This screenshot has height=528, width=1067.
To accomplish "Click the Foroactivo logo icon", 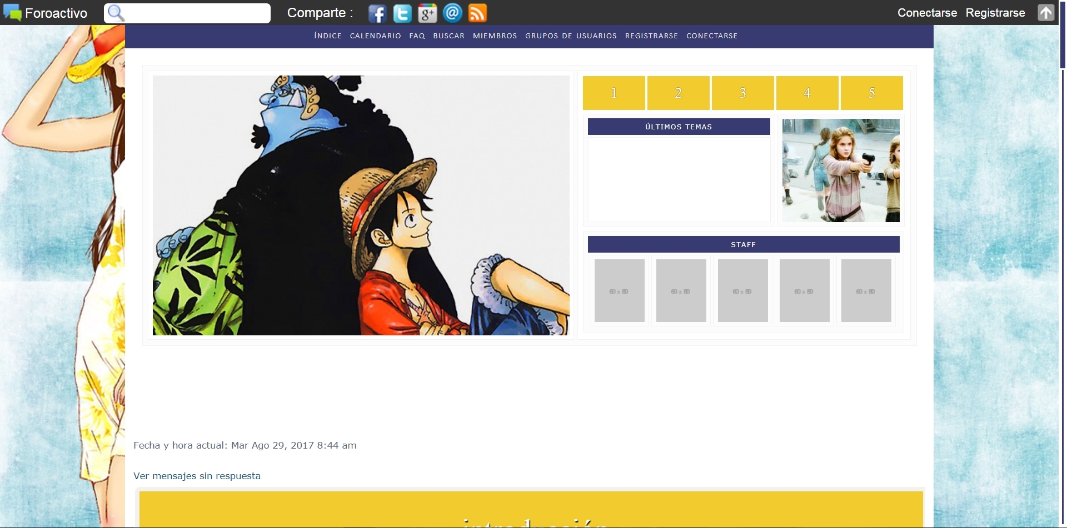I will (x=12, y=13).
